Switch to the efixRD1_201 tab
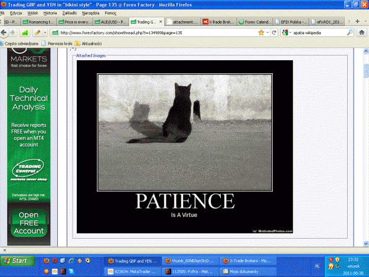Image resolution: width=369 pixels, height=277 pixels. tap(326, 22)
